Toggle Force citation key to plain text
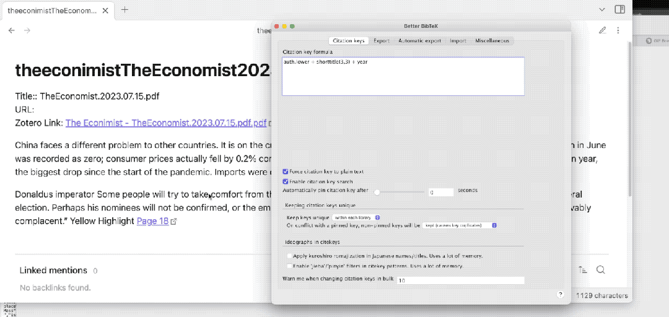The height and width of the screenshot is (317, 669). click(x=286, y=172)
